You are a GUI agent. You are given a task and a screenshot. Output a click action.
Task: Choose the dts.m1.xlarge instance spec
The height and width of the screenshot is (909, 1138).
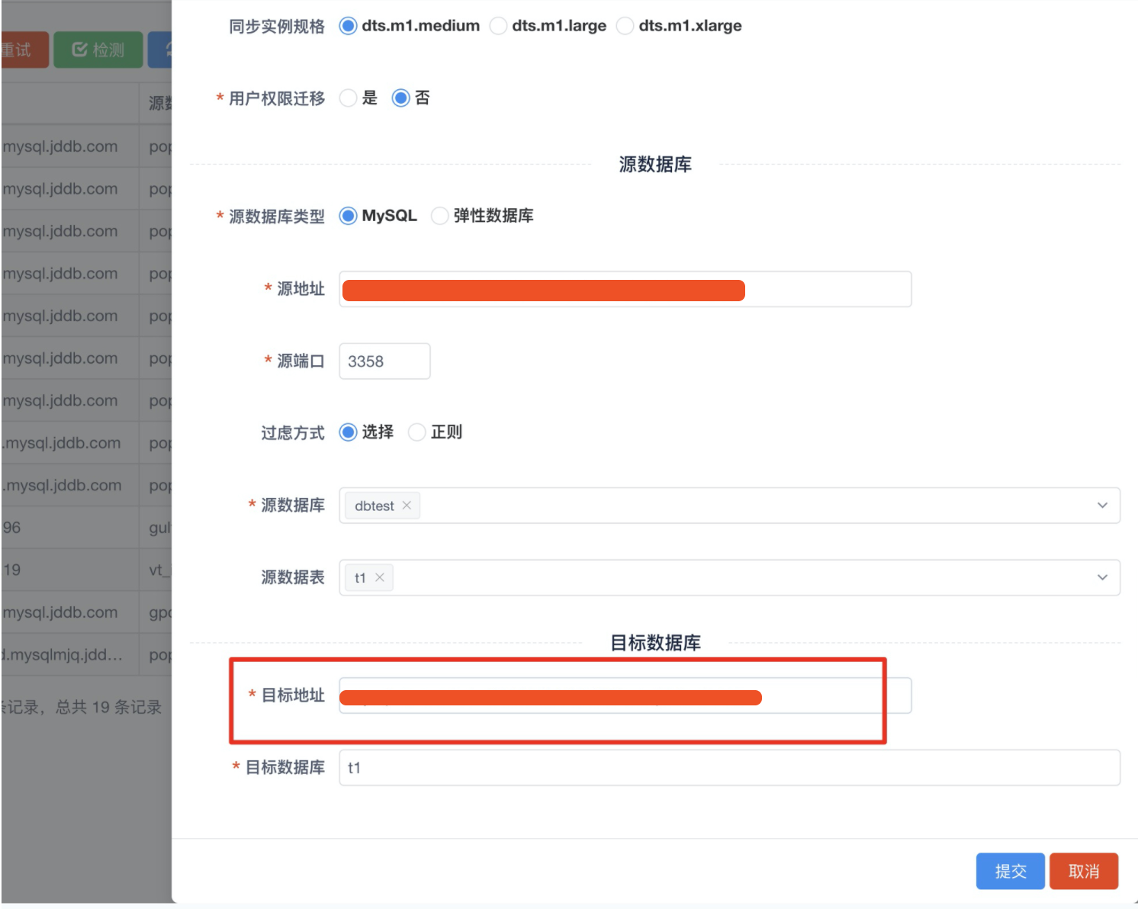(625, 26)
